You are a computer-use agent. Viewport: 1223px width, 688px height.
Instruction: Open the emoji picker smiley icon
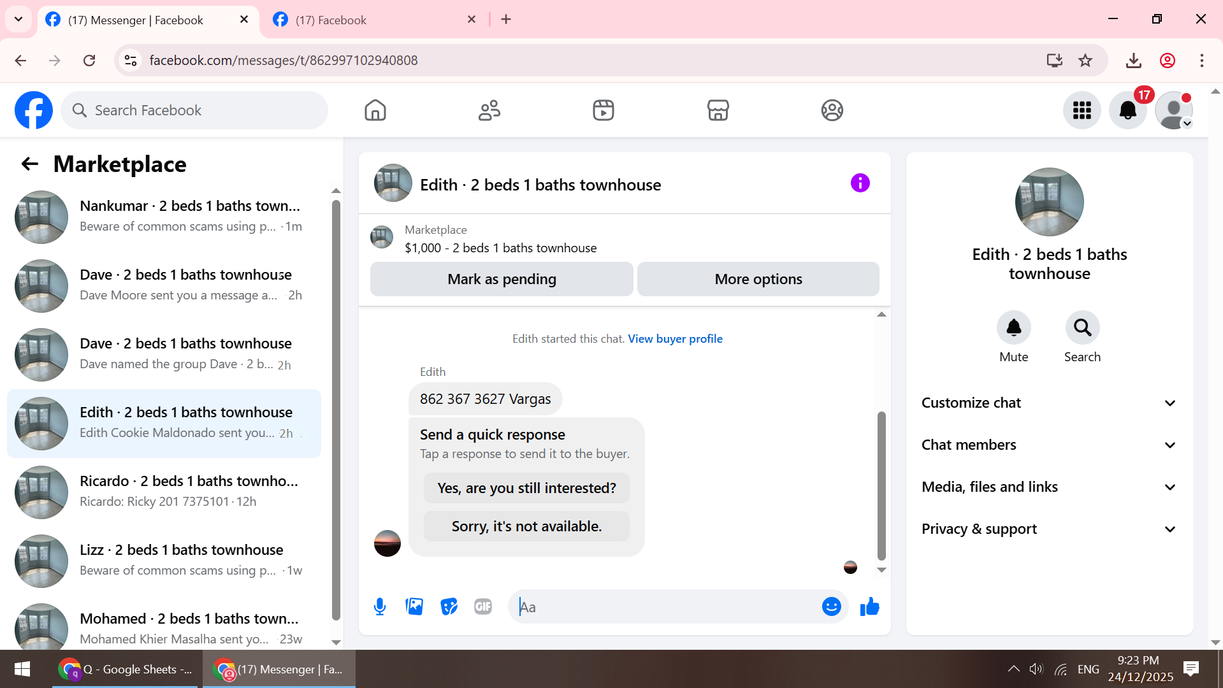tap(832, 607)
